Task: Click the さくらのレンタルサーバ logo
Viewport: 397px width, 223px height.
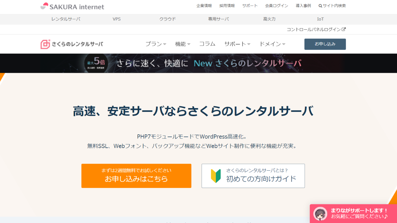Action: coord(72,44)
